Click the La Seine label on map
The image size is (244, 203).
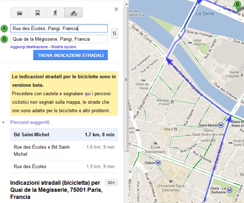[x=205, y=14]
